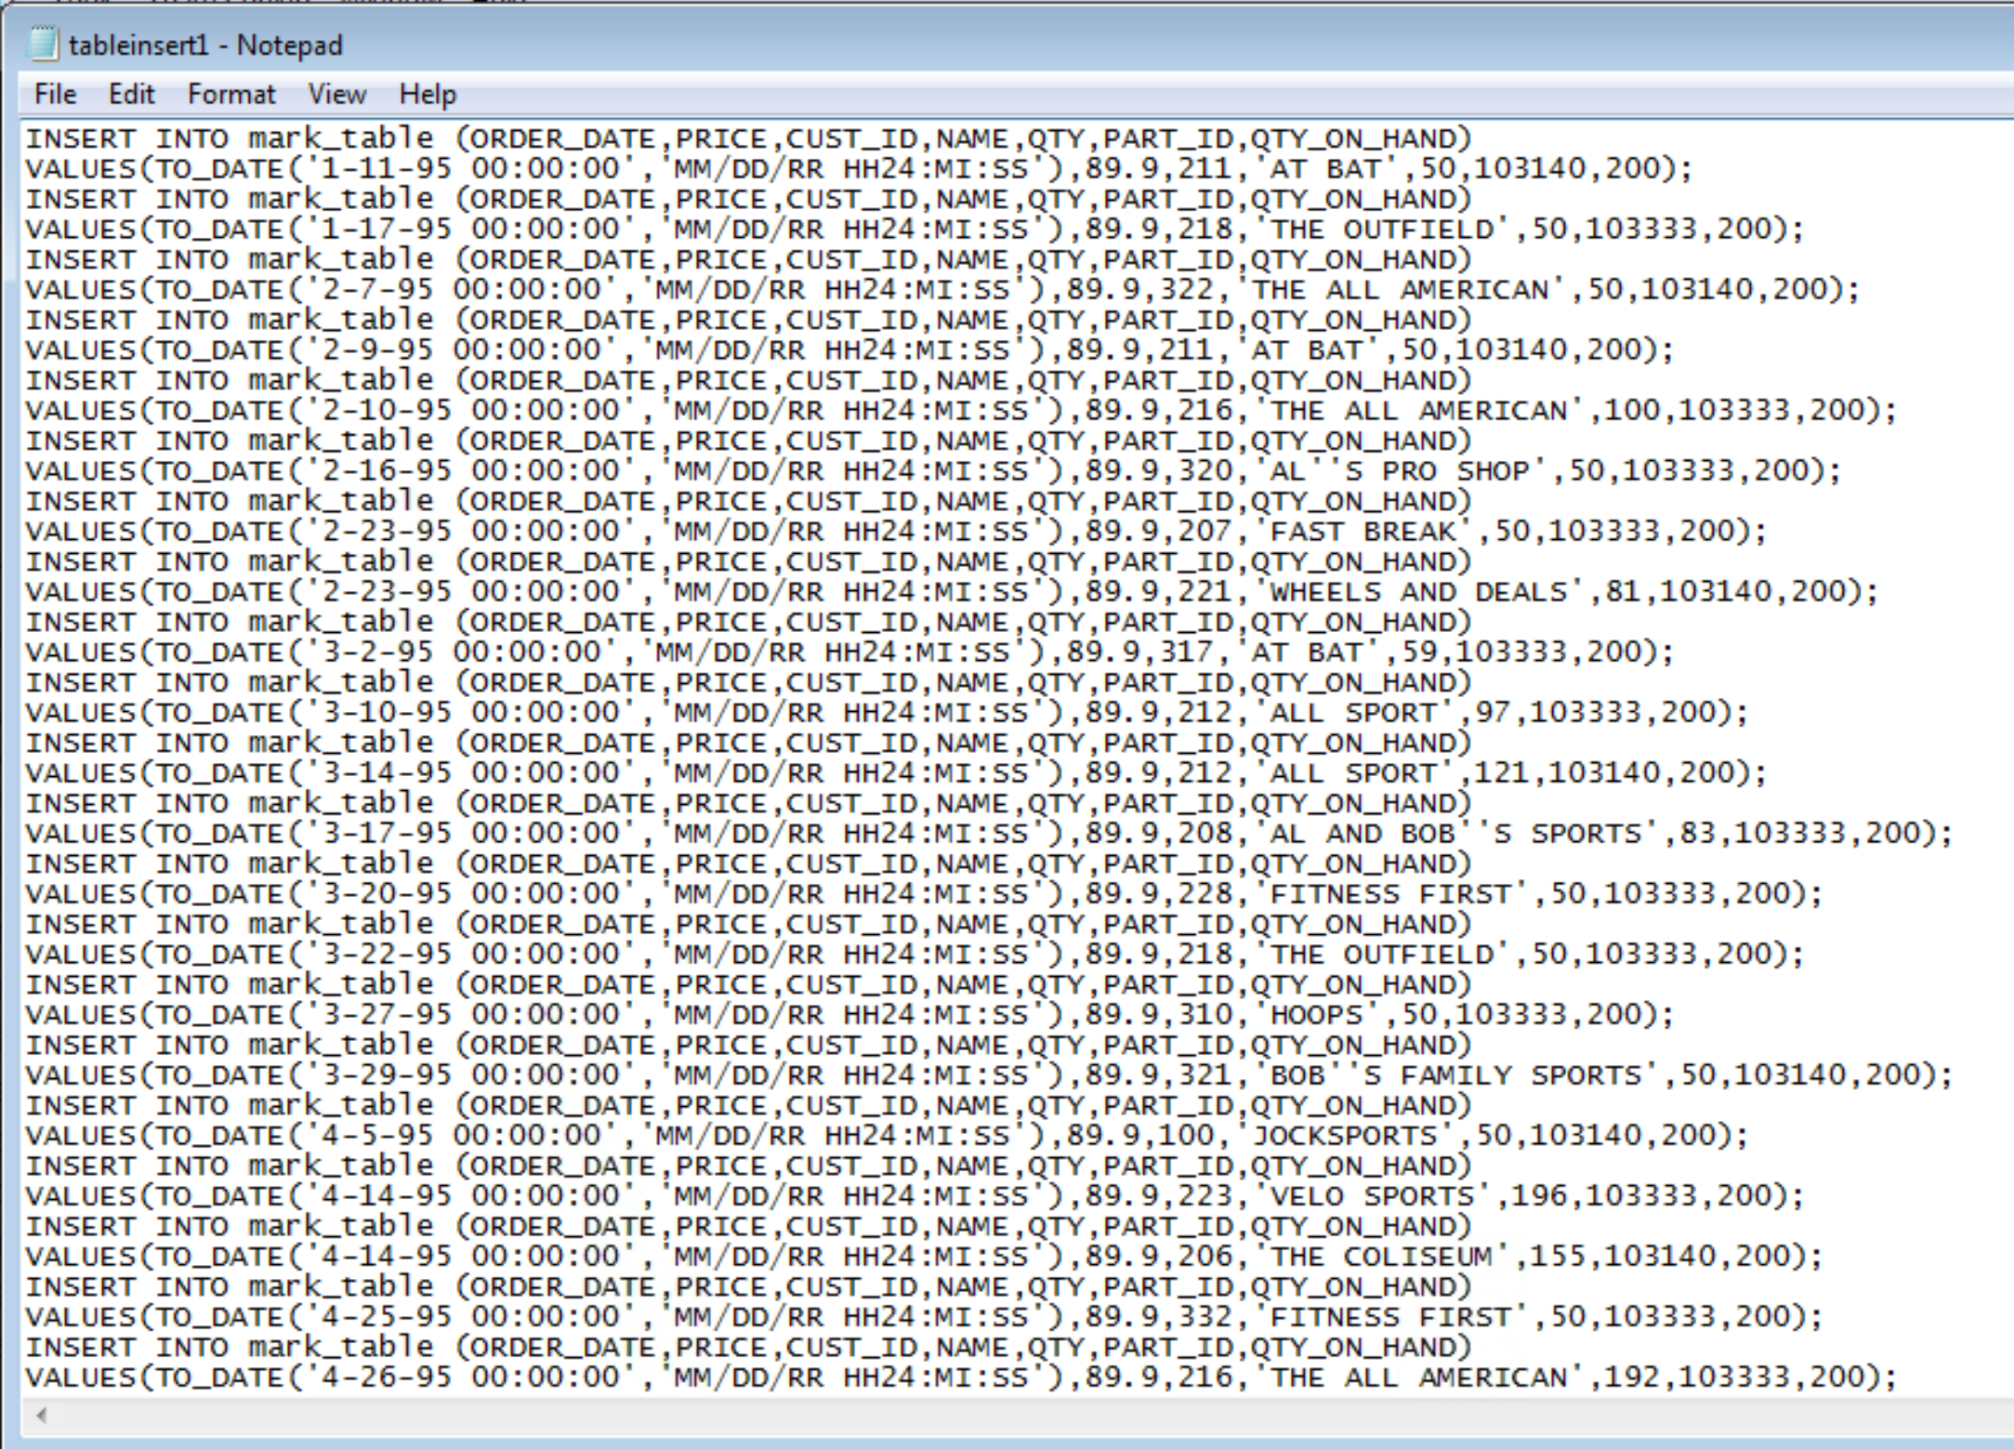Viewport: 2014px width, 1449px height.
Task: Click the VALUES line dated '3-22-95'
Action: (x=914, y=955)
